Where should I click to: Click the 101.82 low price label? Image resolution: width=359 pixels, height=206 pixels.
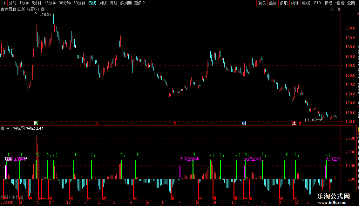tap(310, 120)
